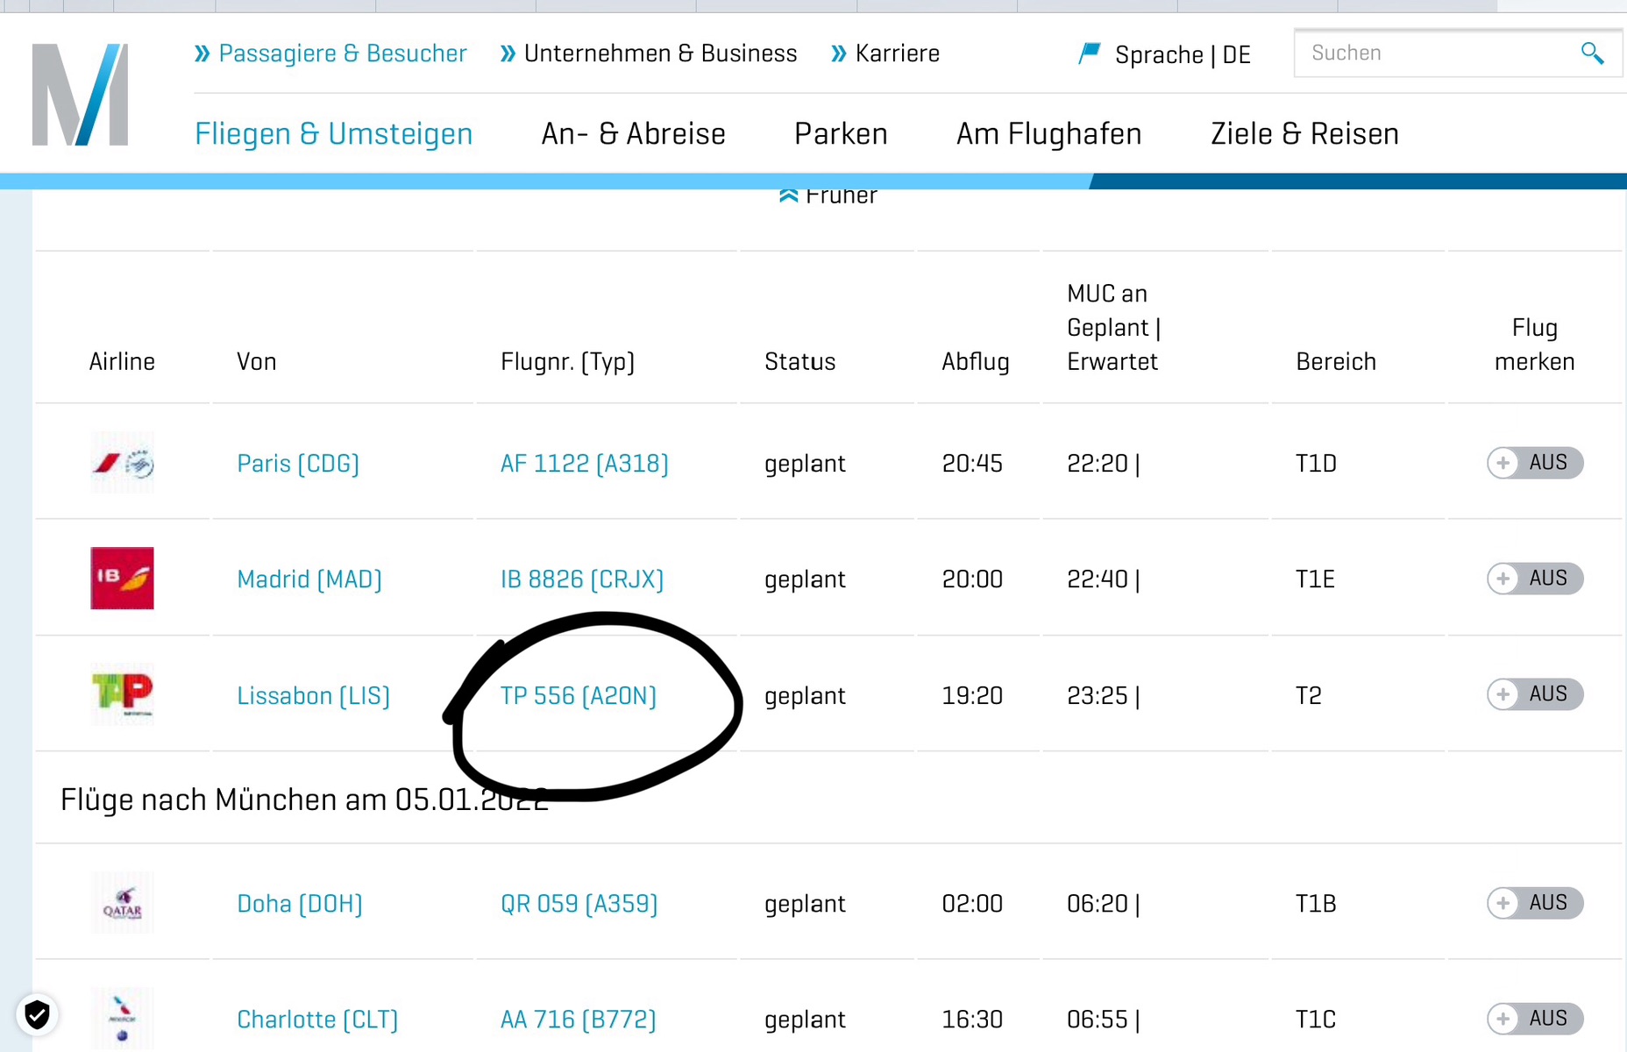This screenshot has height=1052, width=1627.
Task: Open the Parken menu
Action: [841, 134]
